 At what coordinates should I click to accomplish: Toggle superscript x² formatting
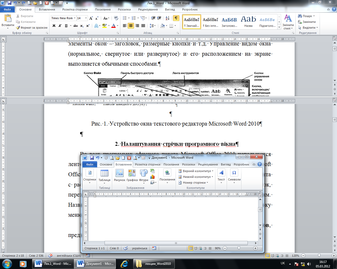tap(88, 26)
